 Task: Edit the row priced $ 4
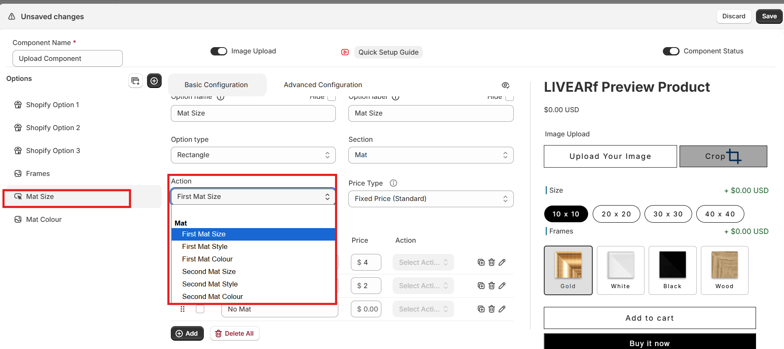pos(502,262)
